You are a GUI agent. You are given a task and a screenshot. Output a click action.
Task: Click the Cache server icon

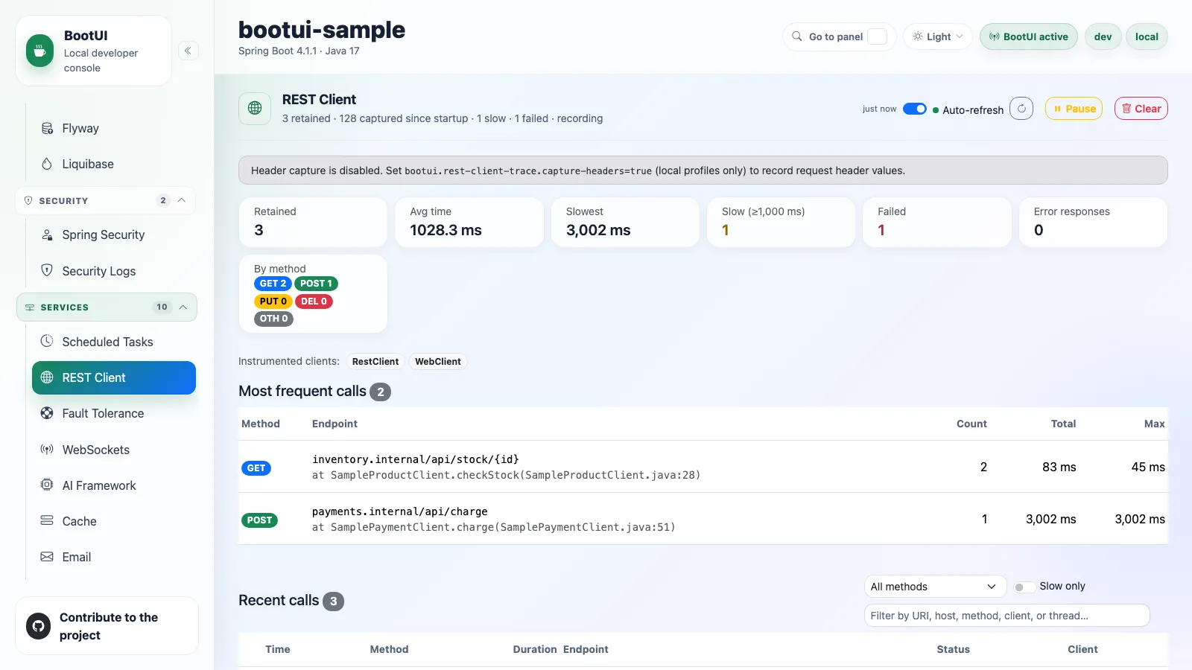pos(47,520)
